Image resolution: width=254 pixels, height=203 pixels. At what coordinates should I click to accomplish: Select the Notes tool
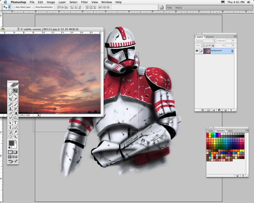[10, 132]
